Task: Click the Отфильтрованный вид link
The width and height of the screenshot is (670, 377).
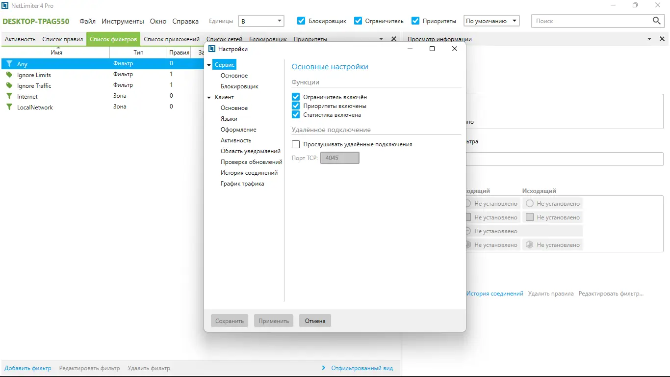Action: (362, 368)
